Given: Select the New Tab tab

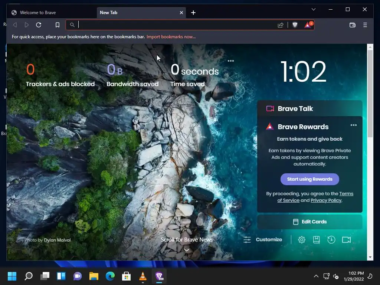Looking at the screenshot, I should pos(141,13).
